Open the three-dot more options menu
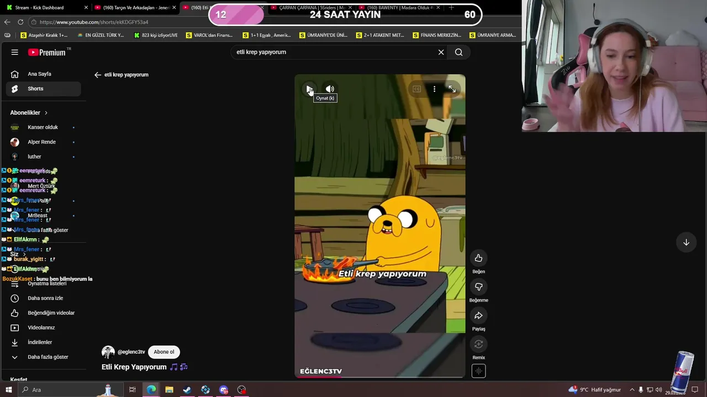707x397 pixels. (434, 89)
